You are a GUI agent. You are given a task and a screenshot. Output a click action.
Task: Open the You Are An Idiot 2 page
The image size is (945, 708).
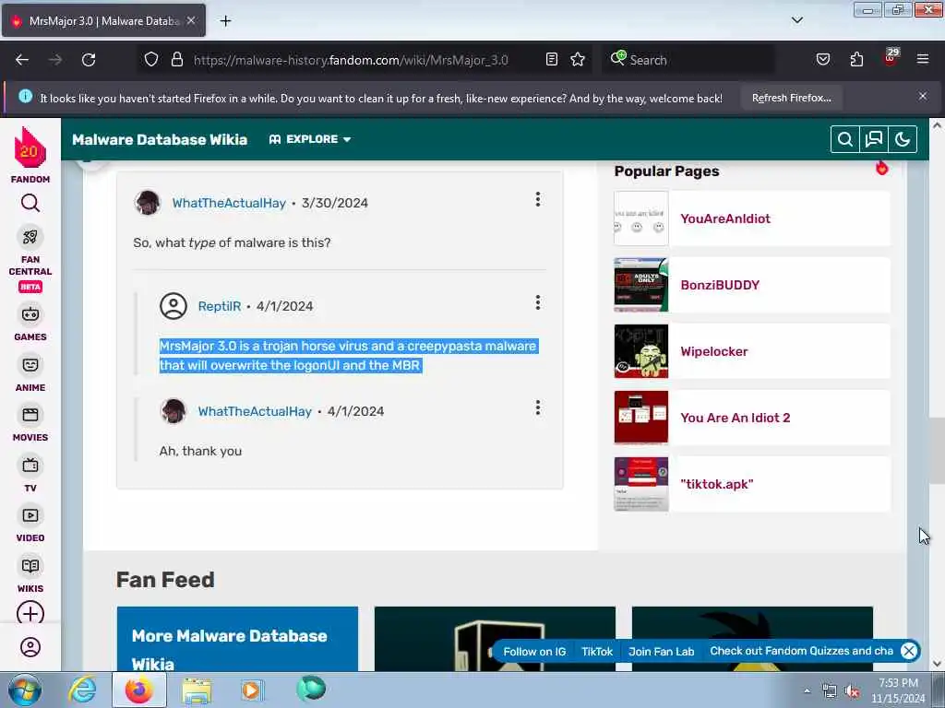pyautogui.click(x=736, y=418)
